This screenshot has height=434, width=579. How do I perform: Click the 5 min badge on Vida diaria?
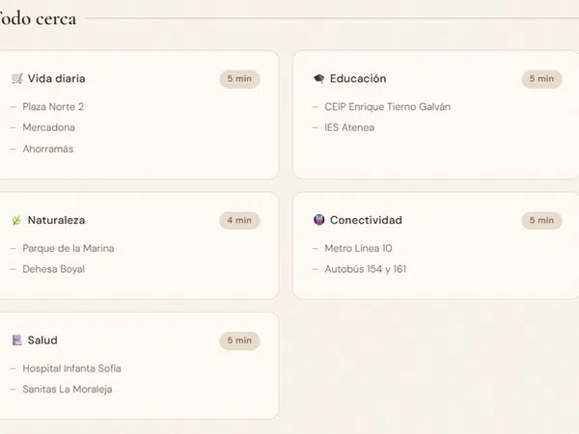(x=239, y=79)
